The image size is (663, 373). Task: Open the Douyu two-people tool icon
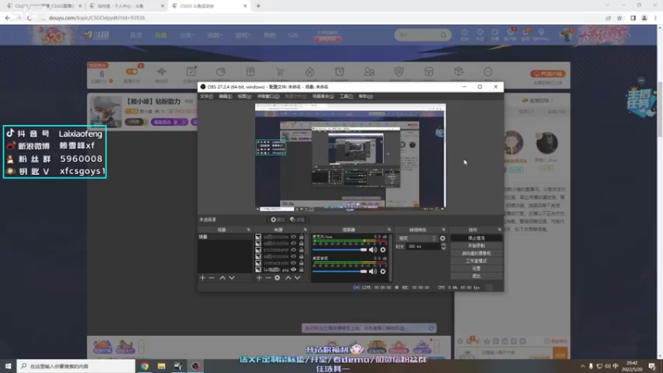click(x=369, y=72)
